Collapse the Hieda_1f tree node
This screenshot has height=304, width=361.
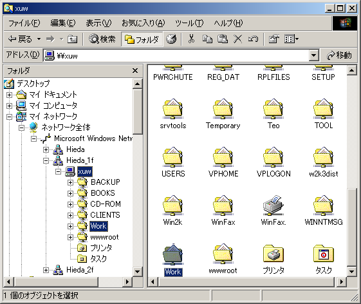[46, 160]
